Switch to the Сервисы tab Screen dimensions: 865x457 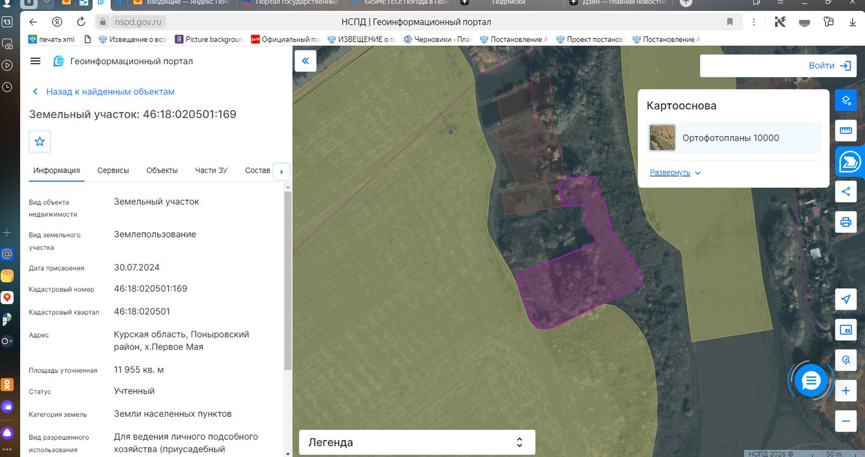point(113,170)
